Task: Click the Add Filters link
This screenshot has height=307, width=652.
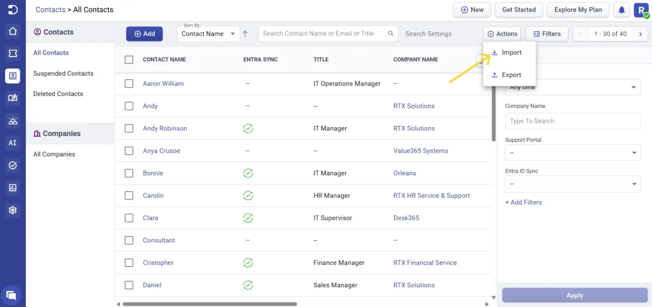Action: (523, 203)
